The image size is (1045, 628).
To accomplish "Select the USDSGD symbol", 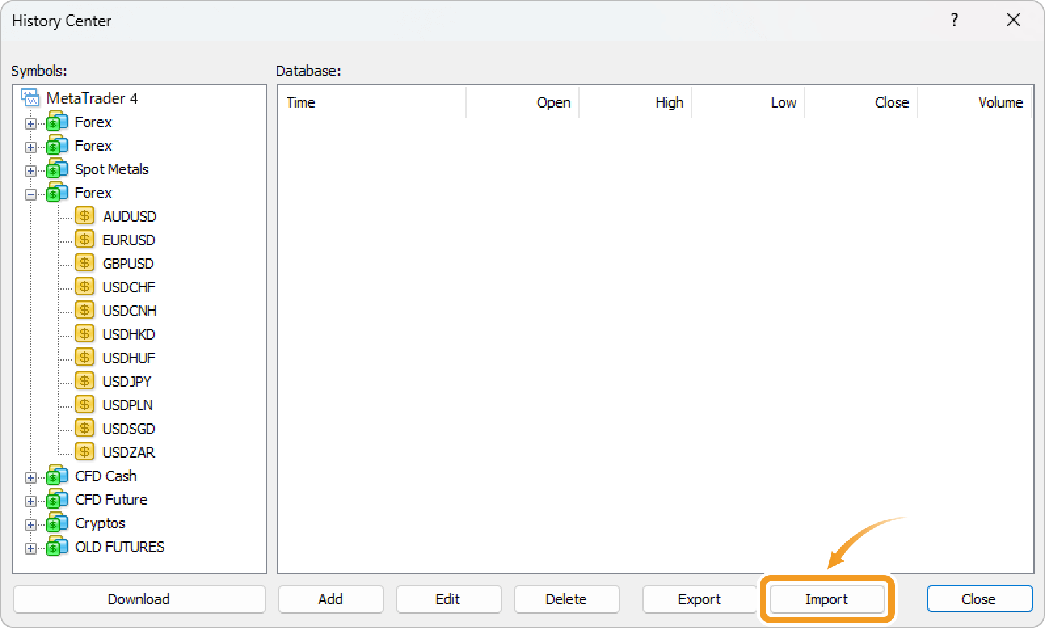I will (129, 429).
